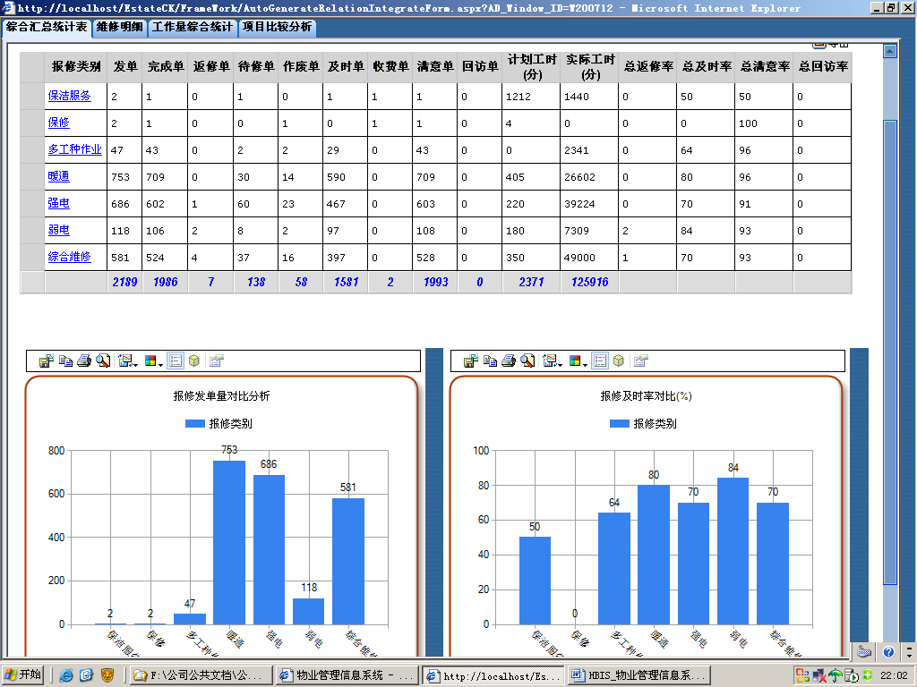Screen dimensions: 917x687
Task: Copy the right chart to clipboard
Action: 490,360
